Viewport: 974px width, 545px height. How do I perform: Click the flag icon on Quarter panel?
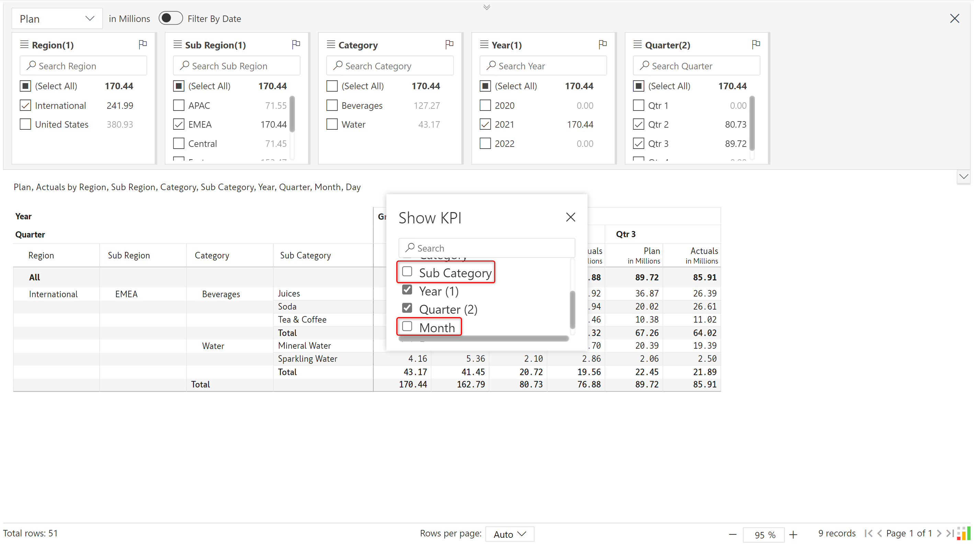[x=756, y=45]
